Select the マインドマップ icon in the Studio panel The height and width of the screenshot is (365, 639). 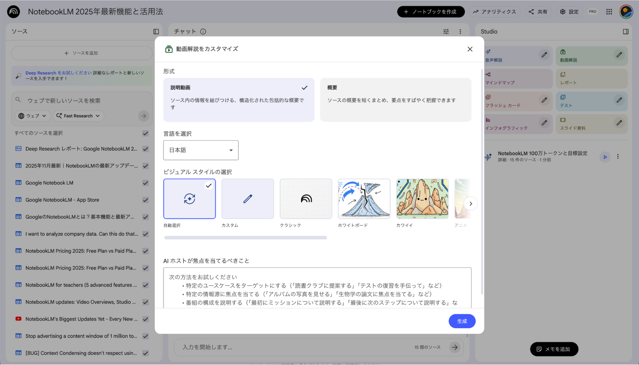487,78
